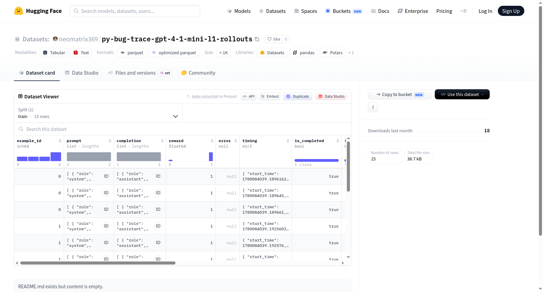The image size is (543, 292).
Task: Open the Docs page
Action: [x=380, y=11]
